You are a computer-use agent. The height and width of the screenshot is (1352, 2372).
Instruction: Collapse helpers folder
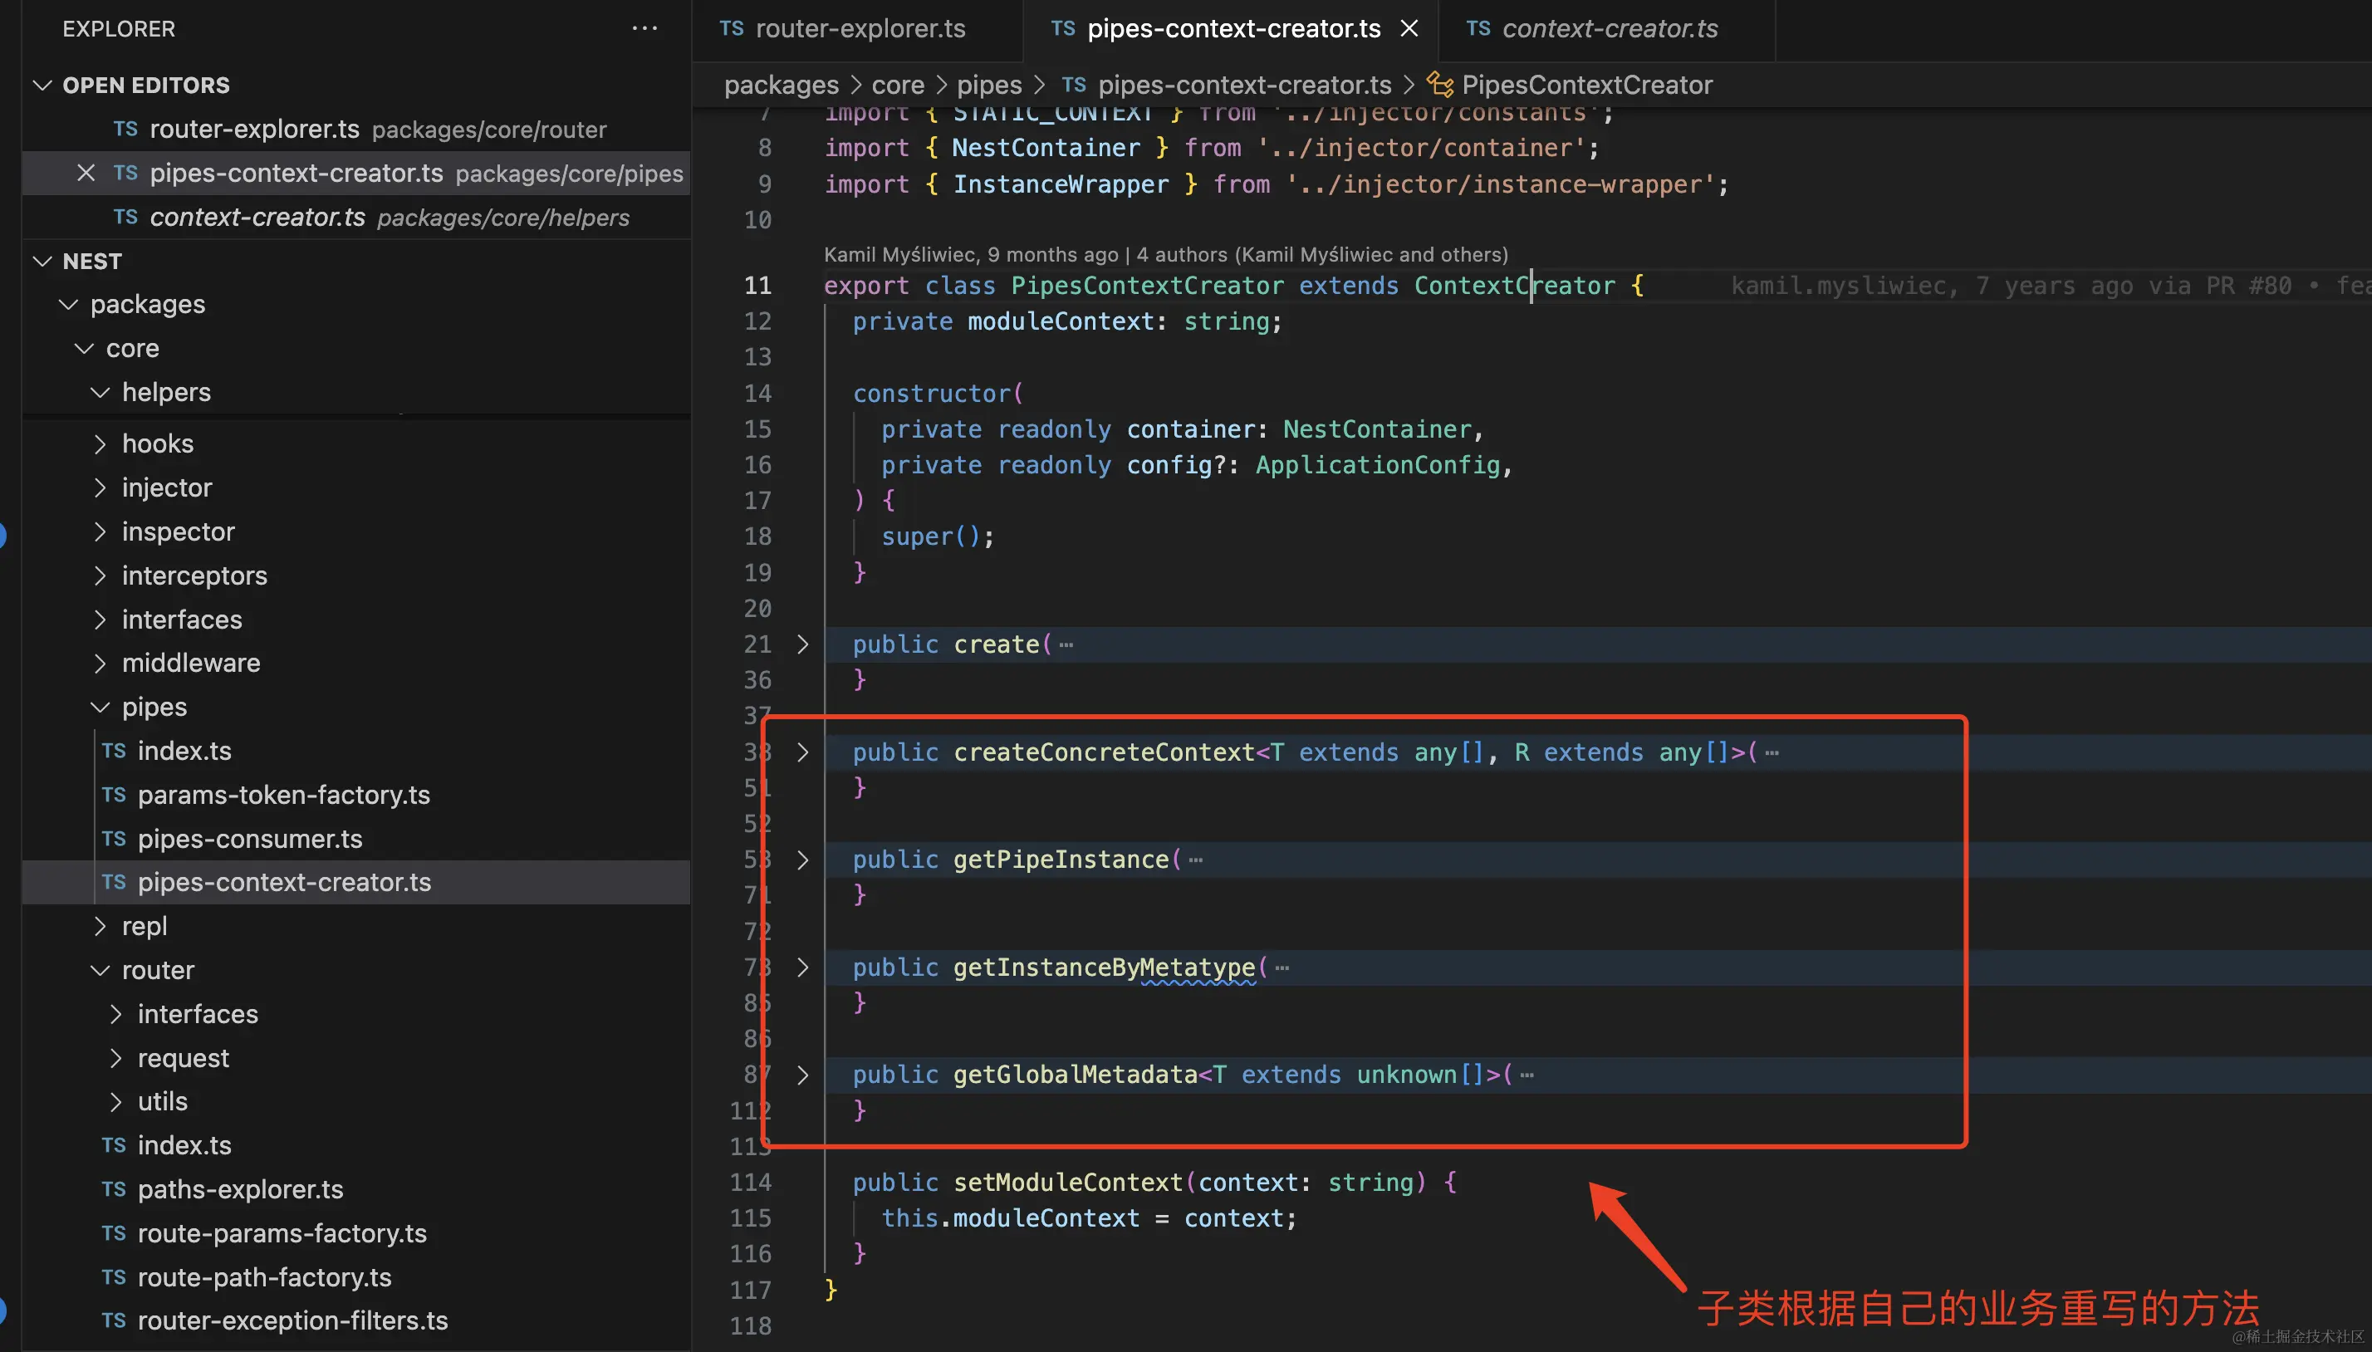[x=100, y=392]
